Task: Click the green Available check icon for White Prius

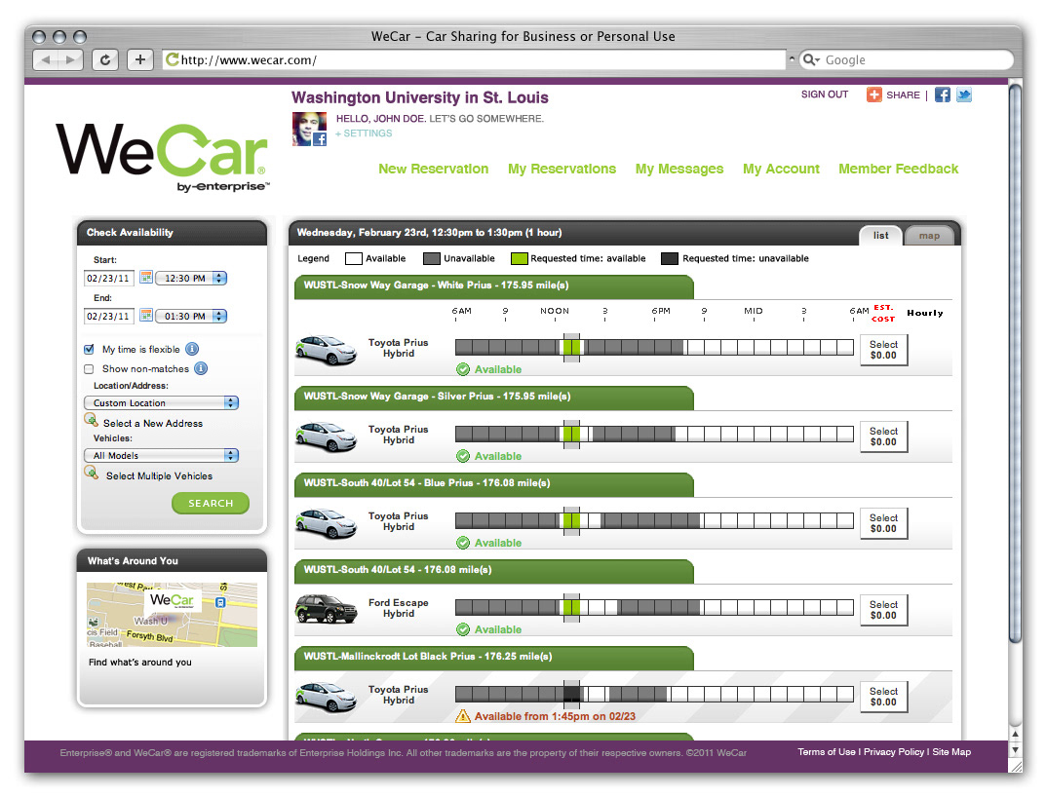Action: pos(463,369)
